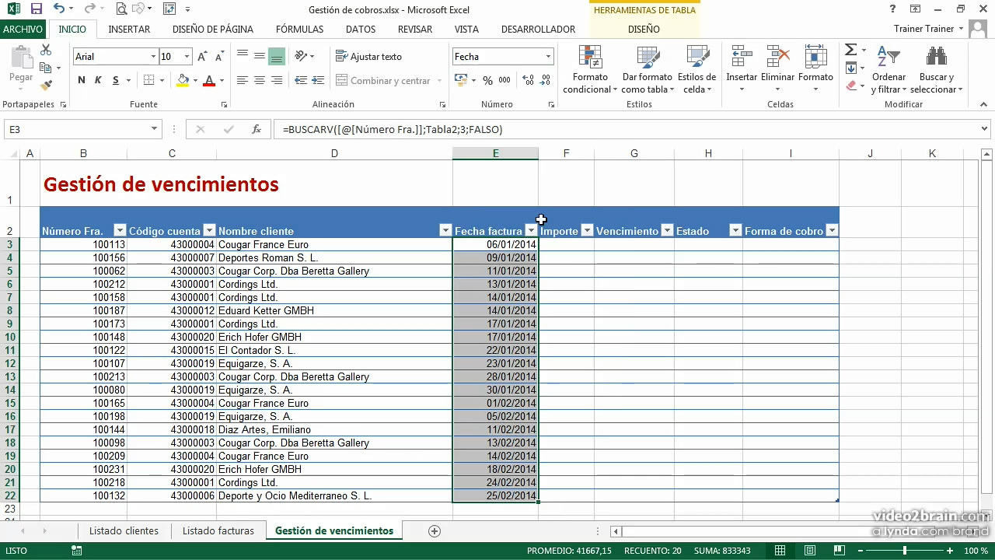Click Ajustar texto wrap button

point(369,56)
